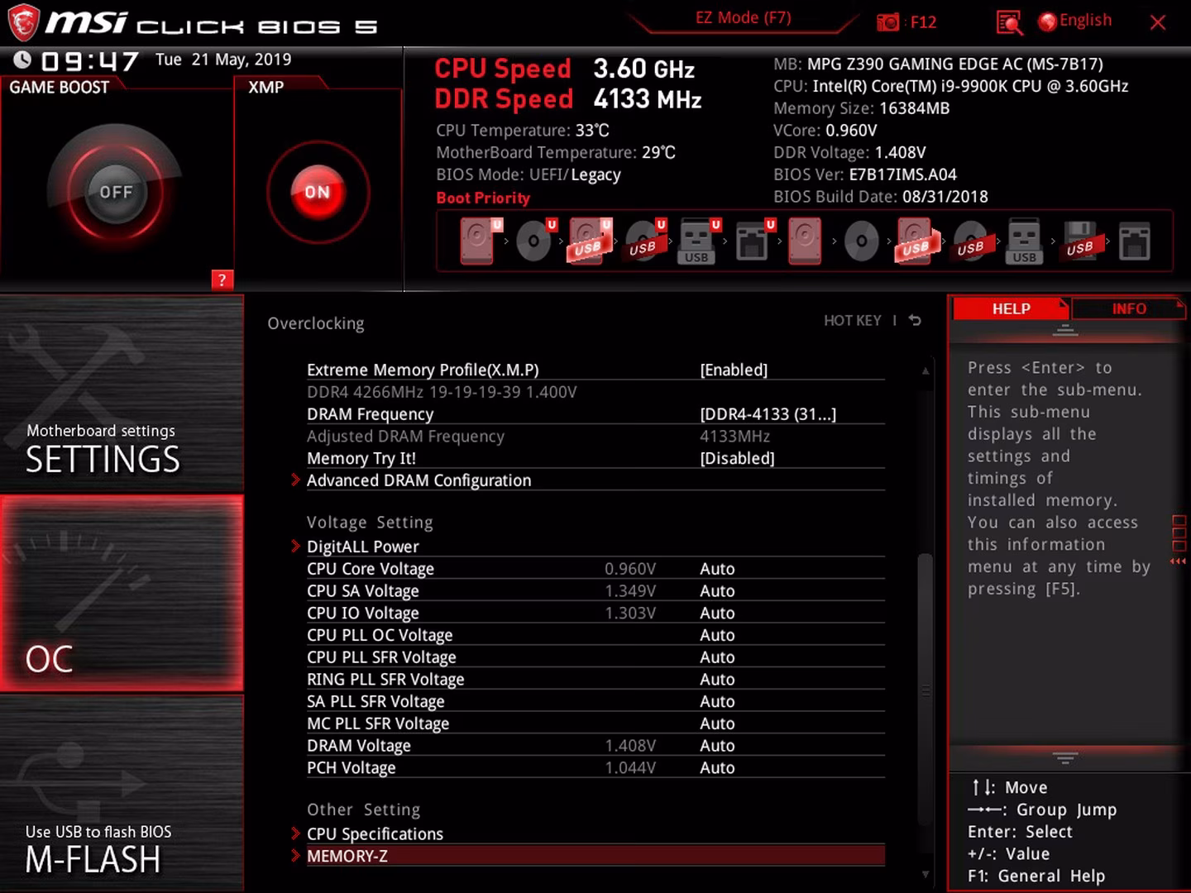Change Memory Try It! Disabled setting

point(737,458)
